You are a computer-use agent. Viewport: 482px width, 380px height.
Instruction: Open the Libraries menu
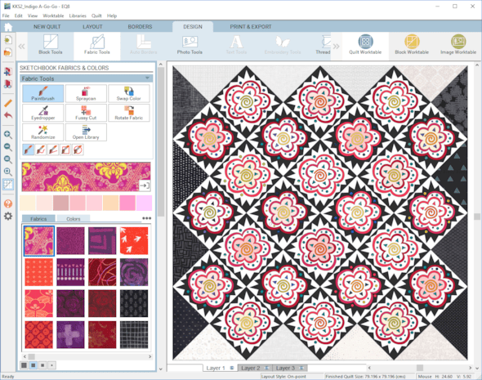(x=78, y=16)
